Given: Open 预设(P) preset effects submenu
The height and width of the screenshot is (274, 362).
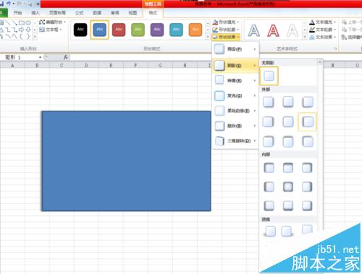Looking at the screenshot, I should 235,49.
